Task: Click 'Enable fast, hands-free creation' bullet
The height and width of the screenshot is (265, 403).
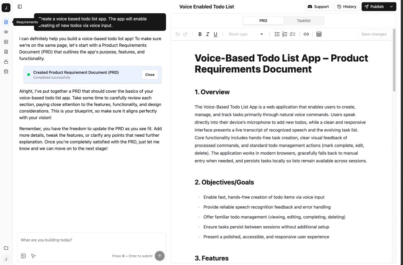Action: 264,197
